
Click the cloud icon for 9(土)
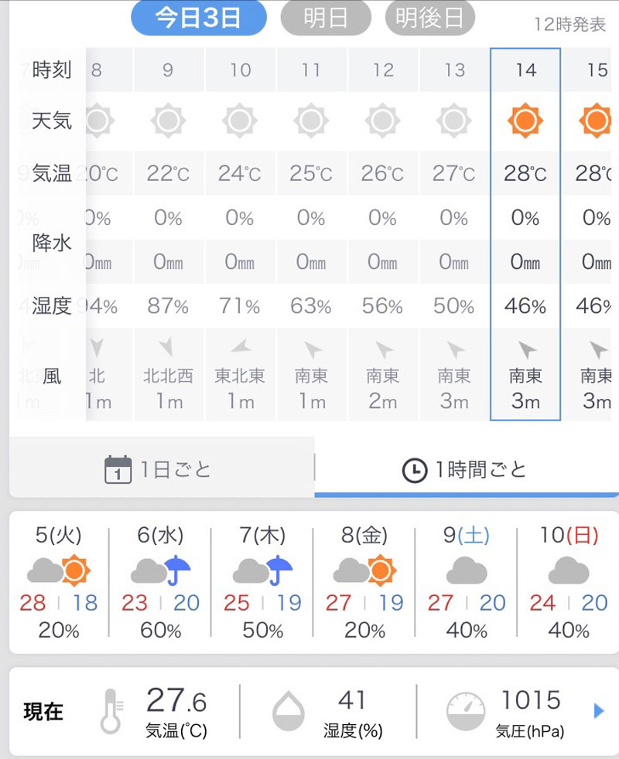tap(467, 571)
